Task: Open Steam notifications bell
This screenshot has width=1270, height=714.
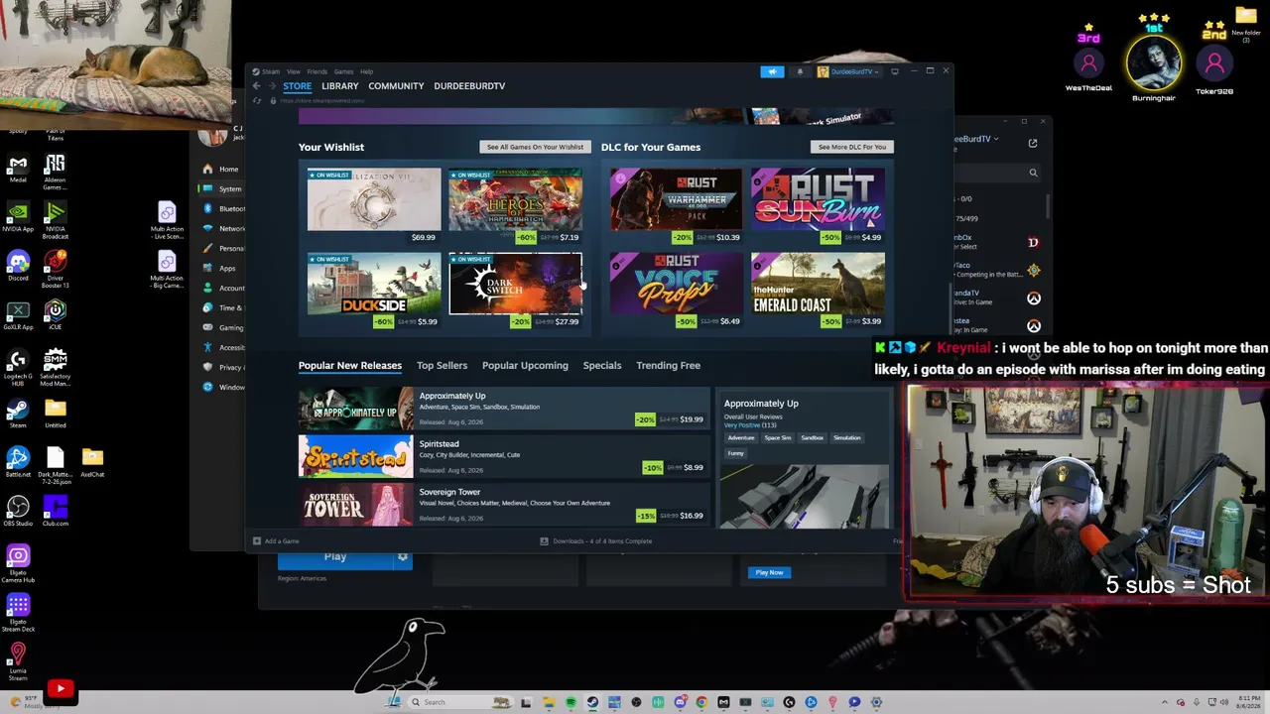Action: 800,71
